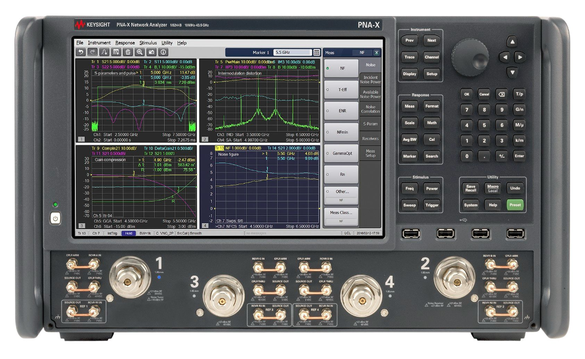This screenshot has height=359, width=585.
Task: Hit the Cal hardware key
Action: pyautogui.click(x=431, y=140)
